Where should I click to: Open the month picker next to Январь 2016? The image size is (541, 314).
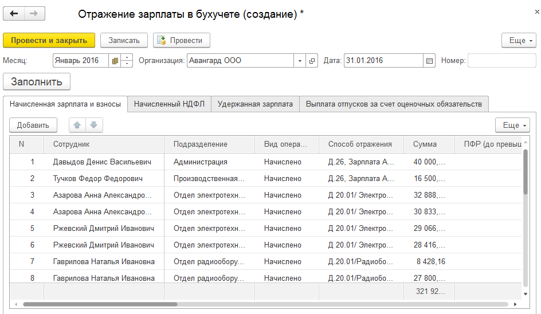[x=115, y=60]
